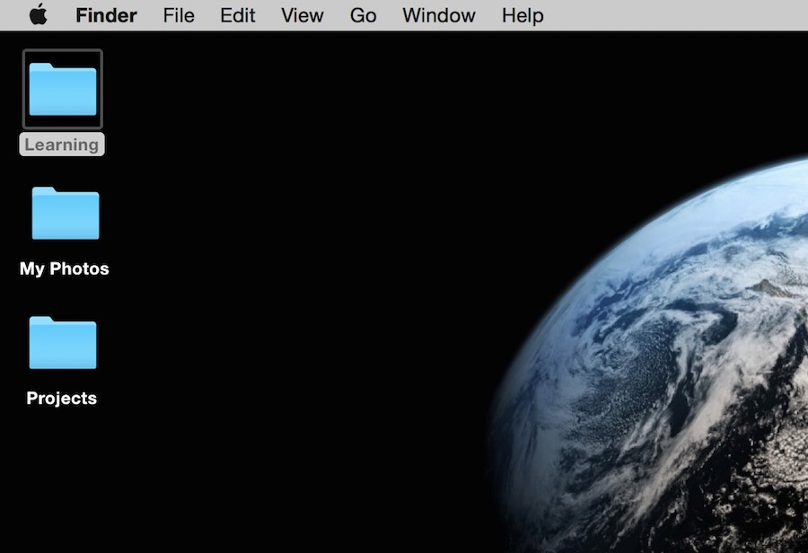Click the highlighted Learning folder name label

[x=62, y=145]
